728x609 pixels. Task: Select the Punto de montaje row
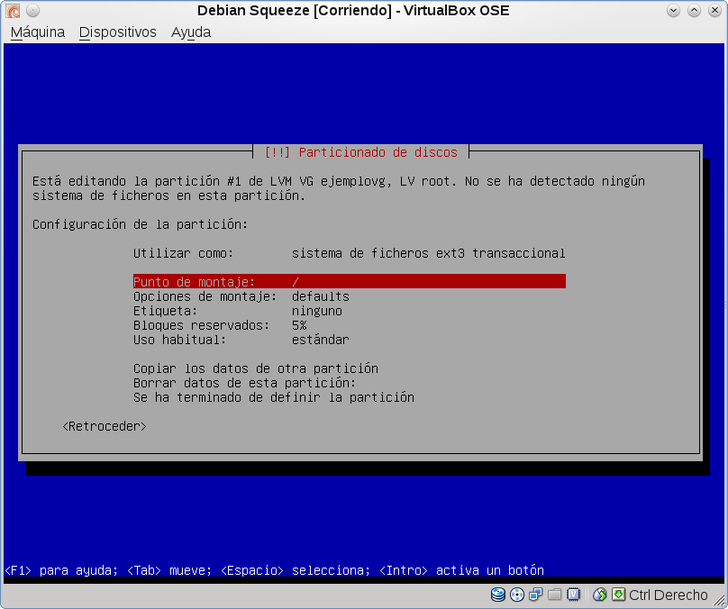pos(350,281)
